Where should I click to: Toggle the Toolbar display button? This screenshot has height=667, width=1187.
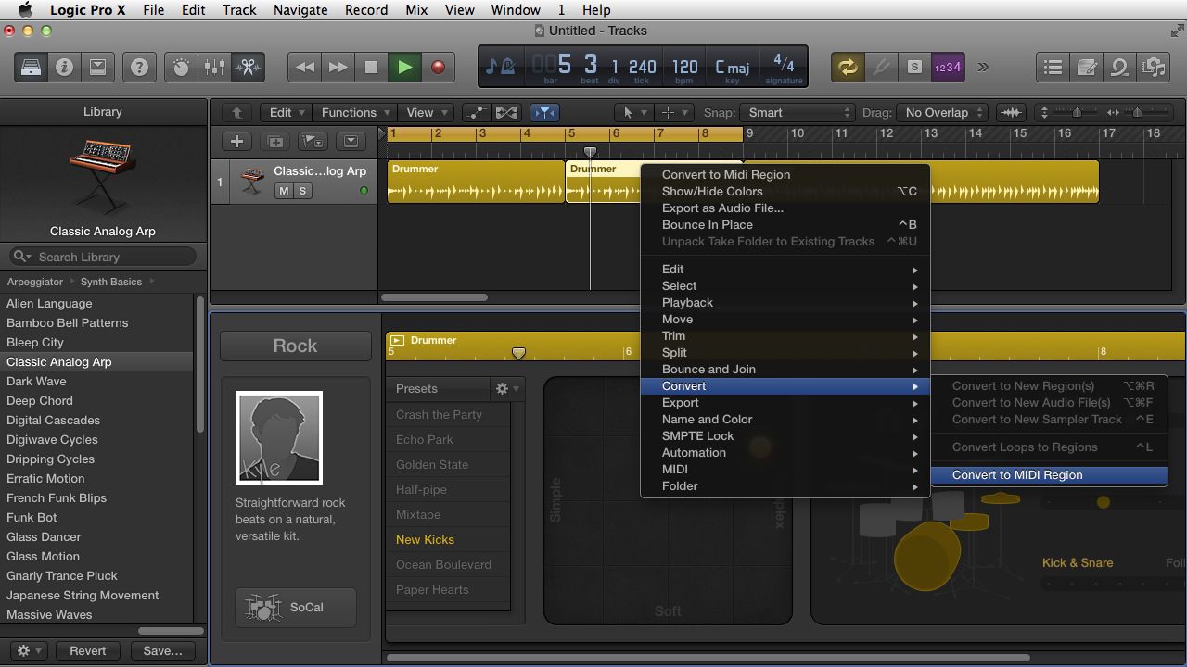point(97,67)
